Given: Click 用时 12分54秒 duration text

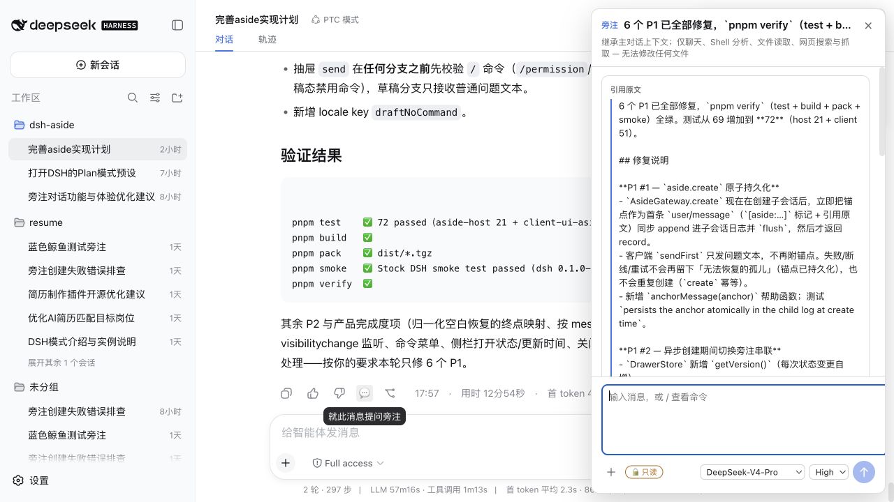Looking at the screenshot, I should [492, 393].
